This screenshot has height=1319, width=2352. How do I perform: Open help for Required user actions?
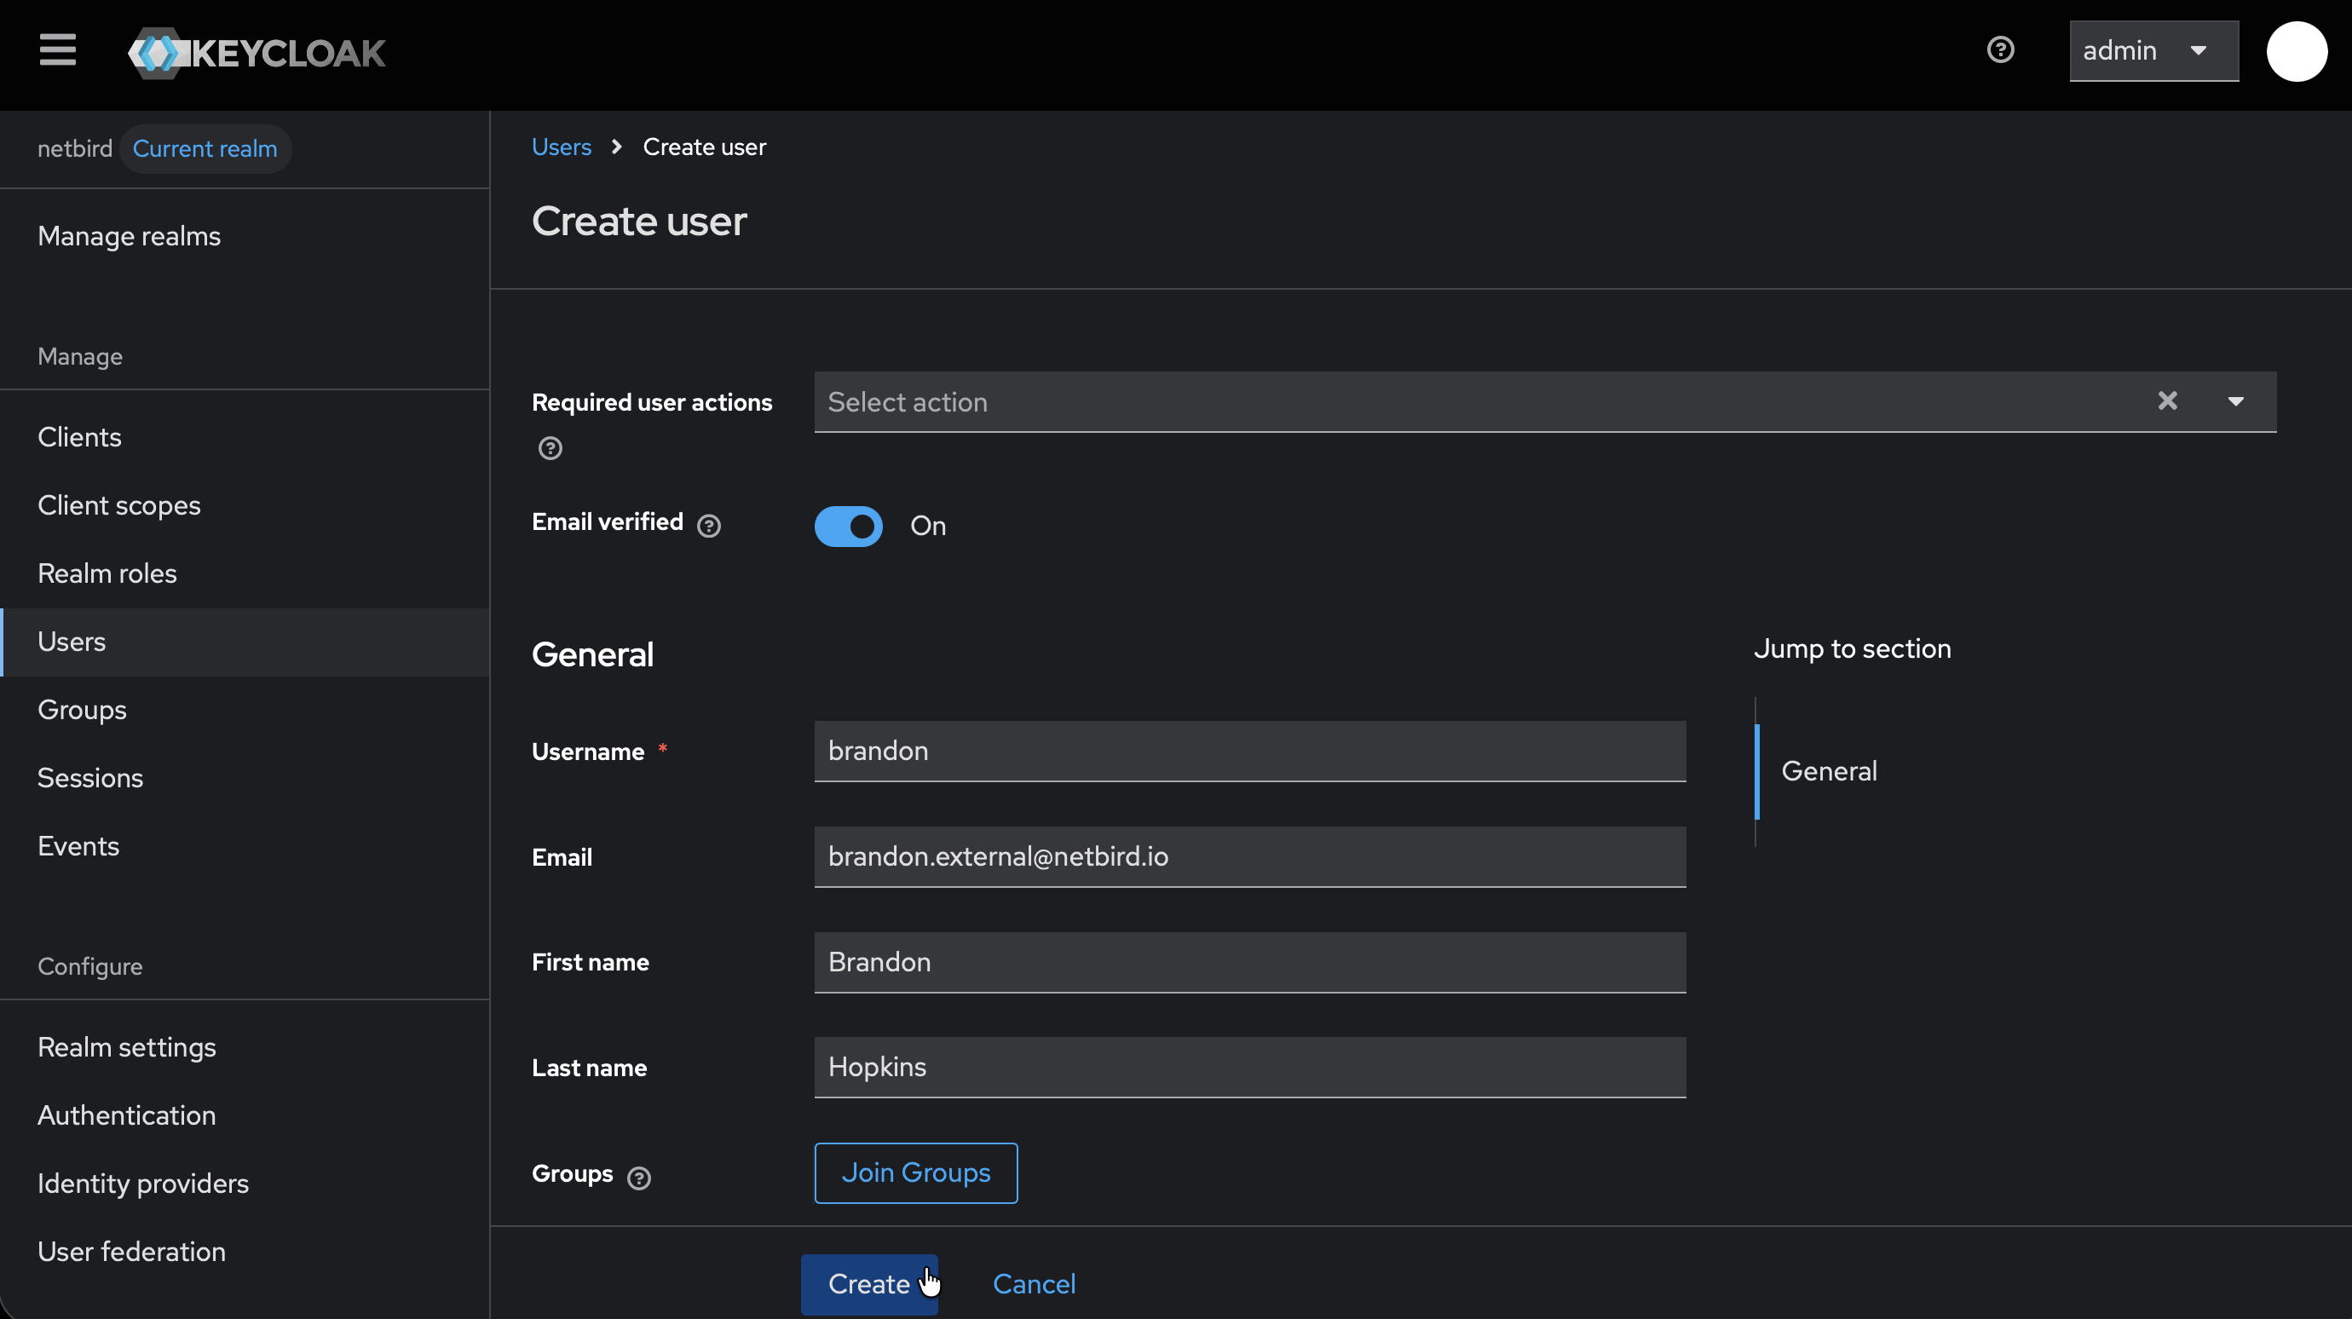click(550, 448)
